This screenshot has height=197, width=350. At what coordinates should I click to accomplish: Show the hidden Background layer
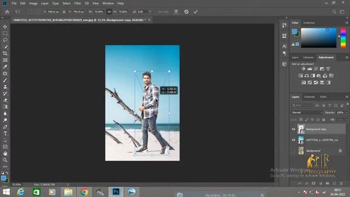[x=294, y=151]
